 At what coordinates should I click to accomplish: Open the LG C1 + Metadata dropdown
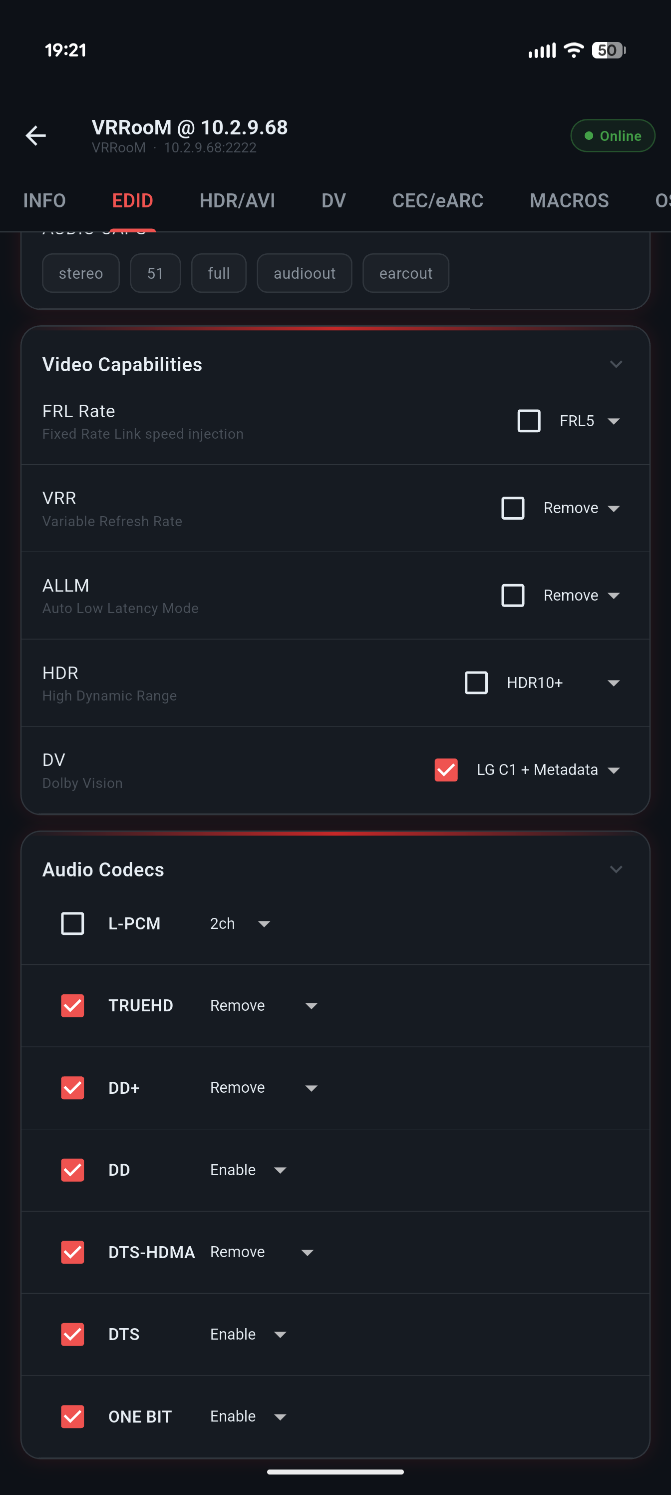(x=548, y=769)
